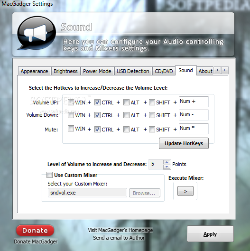250x251 pixels.
Task: Enable WIN modifier for Volume UP
Action: tap(71, 102)
